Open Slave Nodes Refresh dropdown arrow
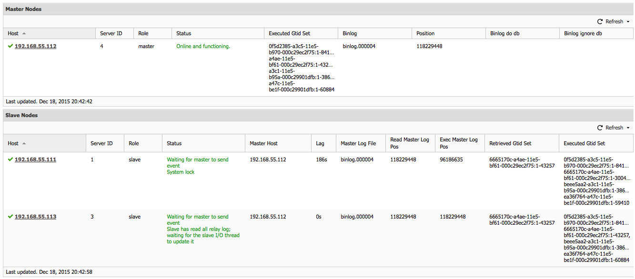Image resolution: width=635 pixels, height=279 pixels. [628, 128]
